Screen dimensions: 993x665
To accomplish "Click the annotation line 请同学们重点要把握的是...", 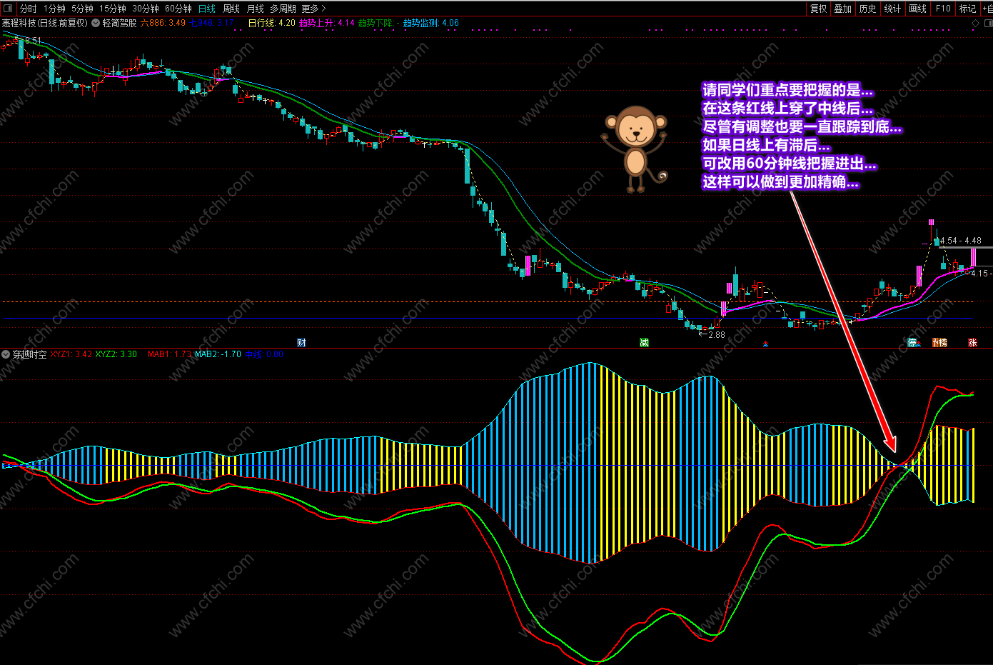I will 787,90.
